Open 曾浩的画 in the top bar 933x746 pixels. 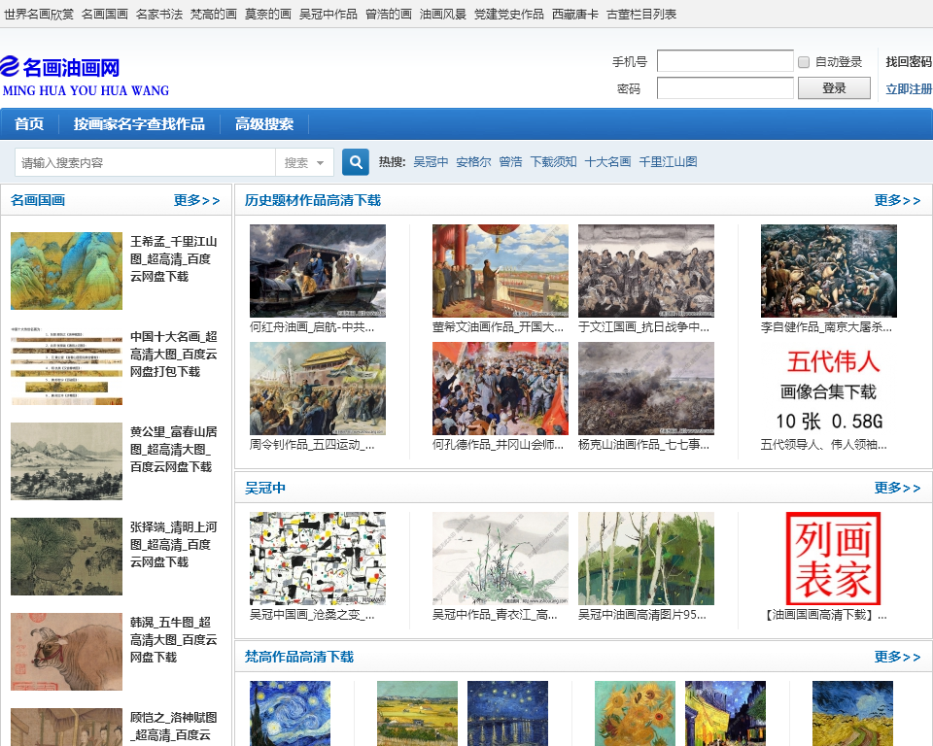coord(389,15)
